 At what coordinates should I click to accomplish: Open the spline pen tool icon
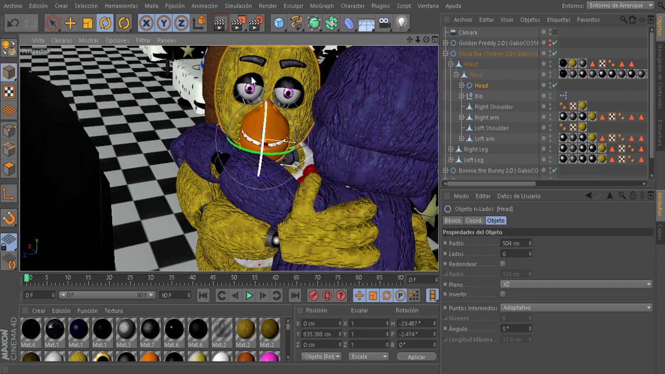click(x=297, y=23)
